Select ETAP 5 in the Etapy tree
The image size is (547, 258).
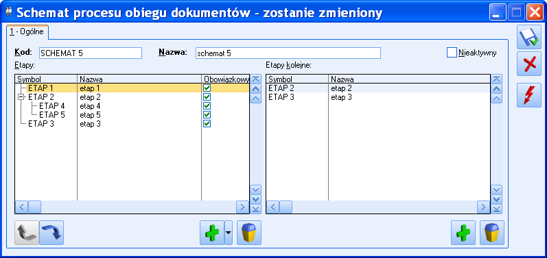pos(51,115)
